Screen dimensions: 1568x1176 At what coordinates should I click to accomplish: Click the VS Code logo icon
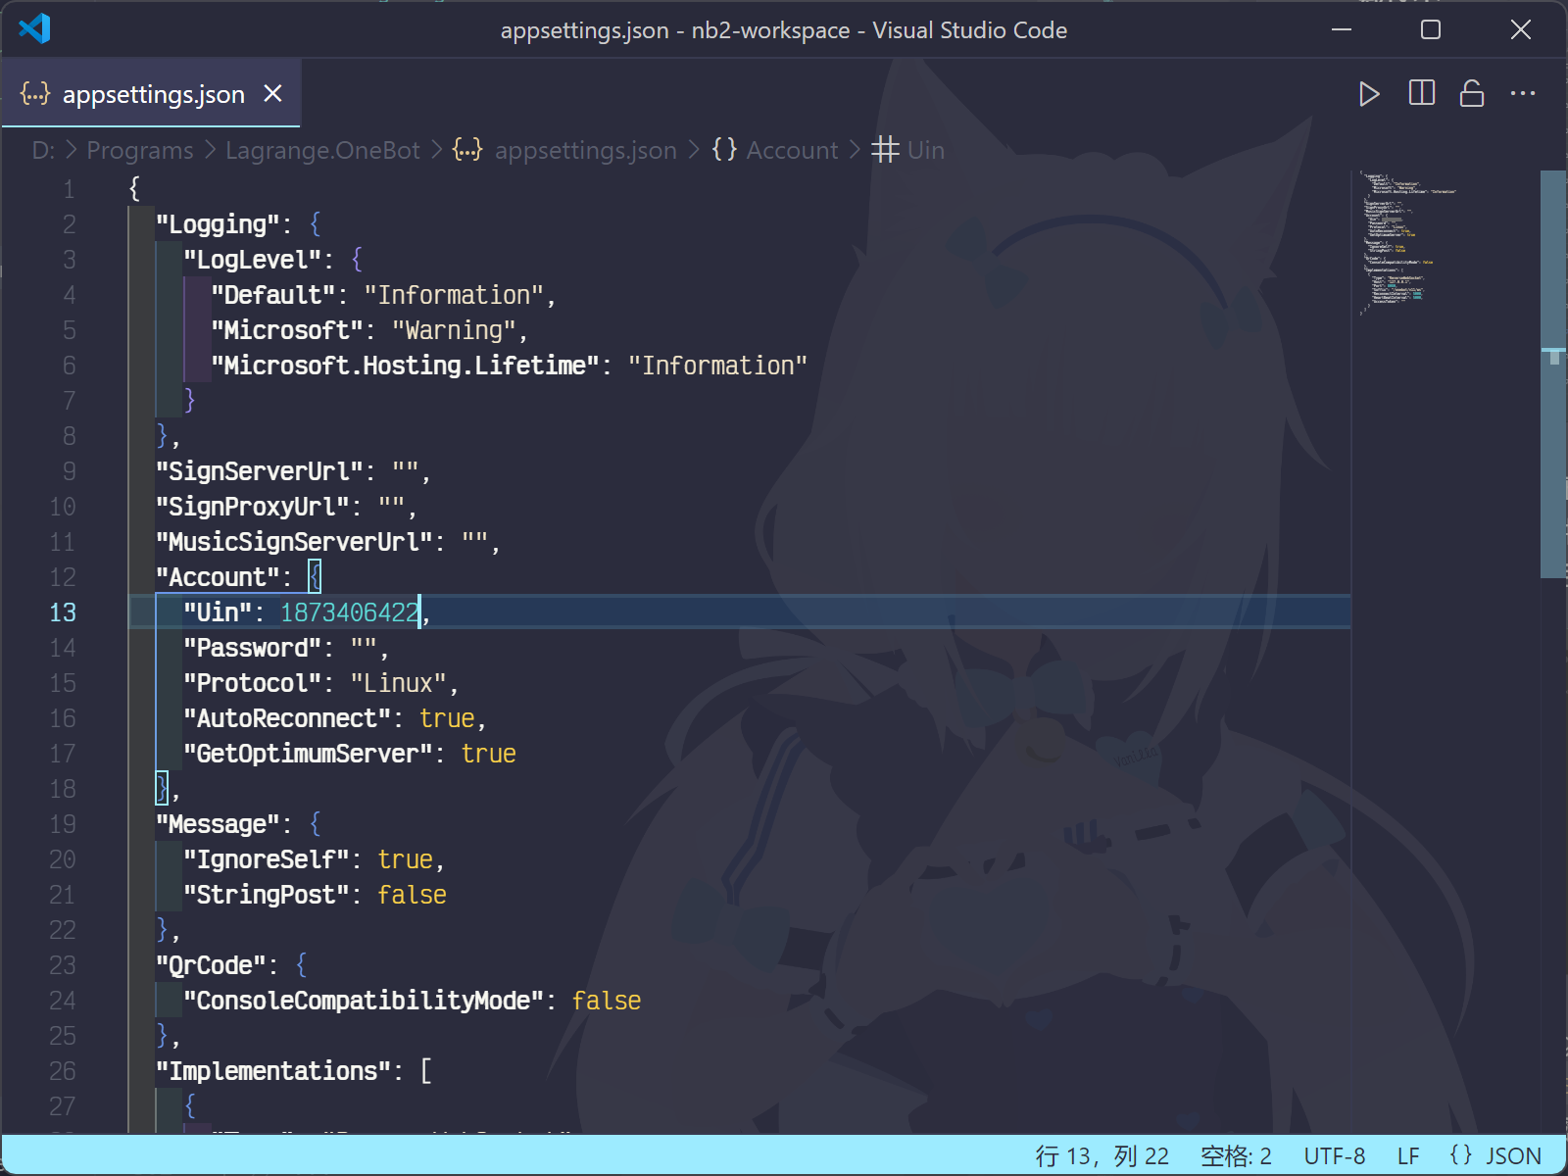click(34, 29)
